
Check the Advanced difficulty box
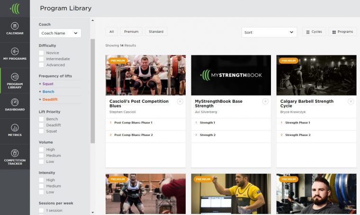41,65
